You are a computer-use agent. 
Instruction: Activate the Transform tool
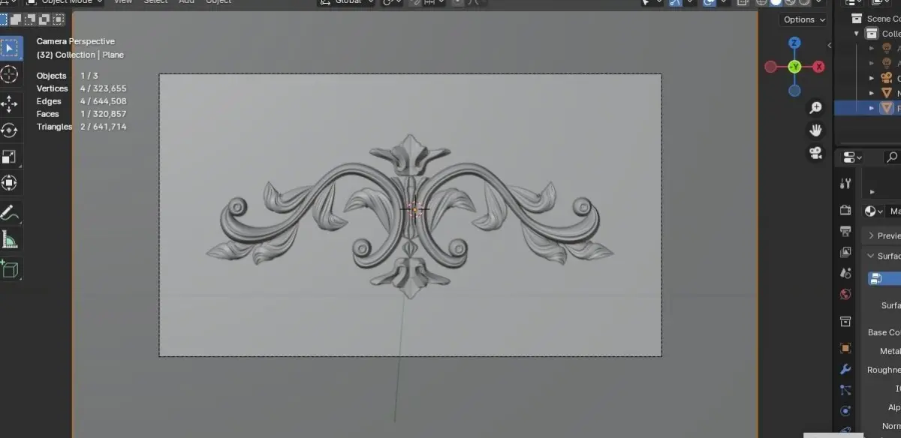(10, 182)
